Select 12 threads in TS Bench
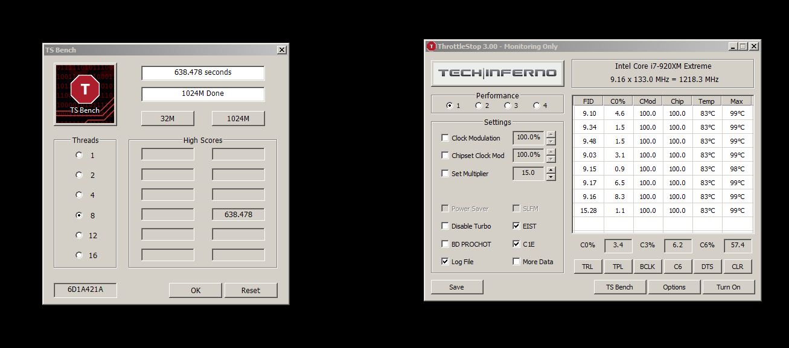789x348 pixels. pos(79,235)
